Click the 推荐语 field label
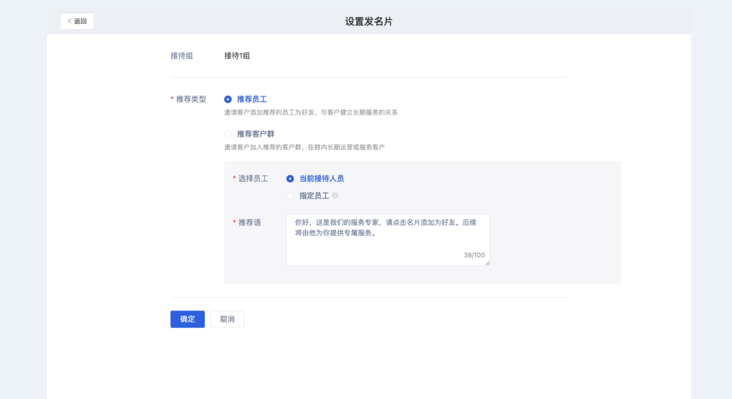 tap(250, 223)
